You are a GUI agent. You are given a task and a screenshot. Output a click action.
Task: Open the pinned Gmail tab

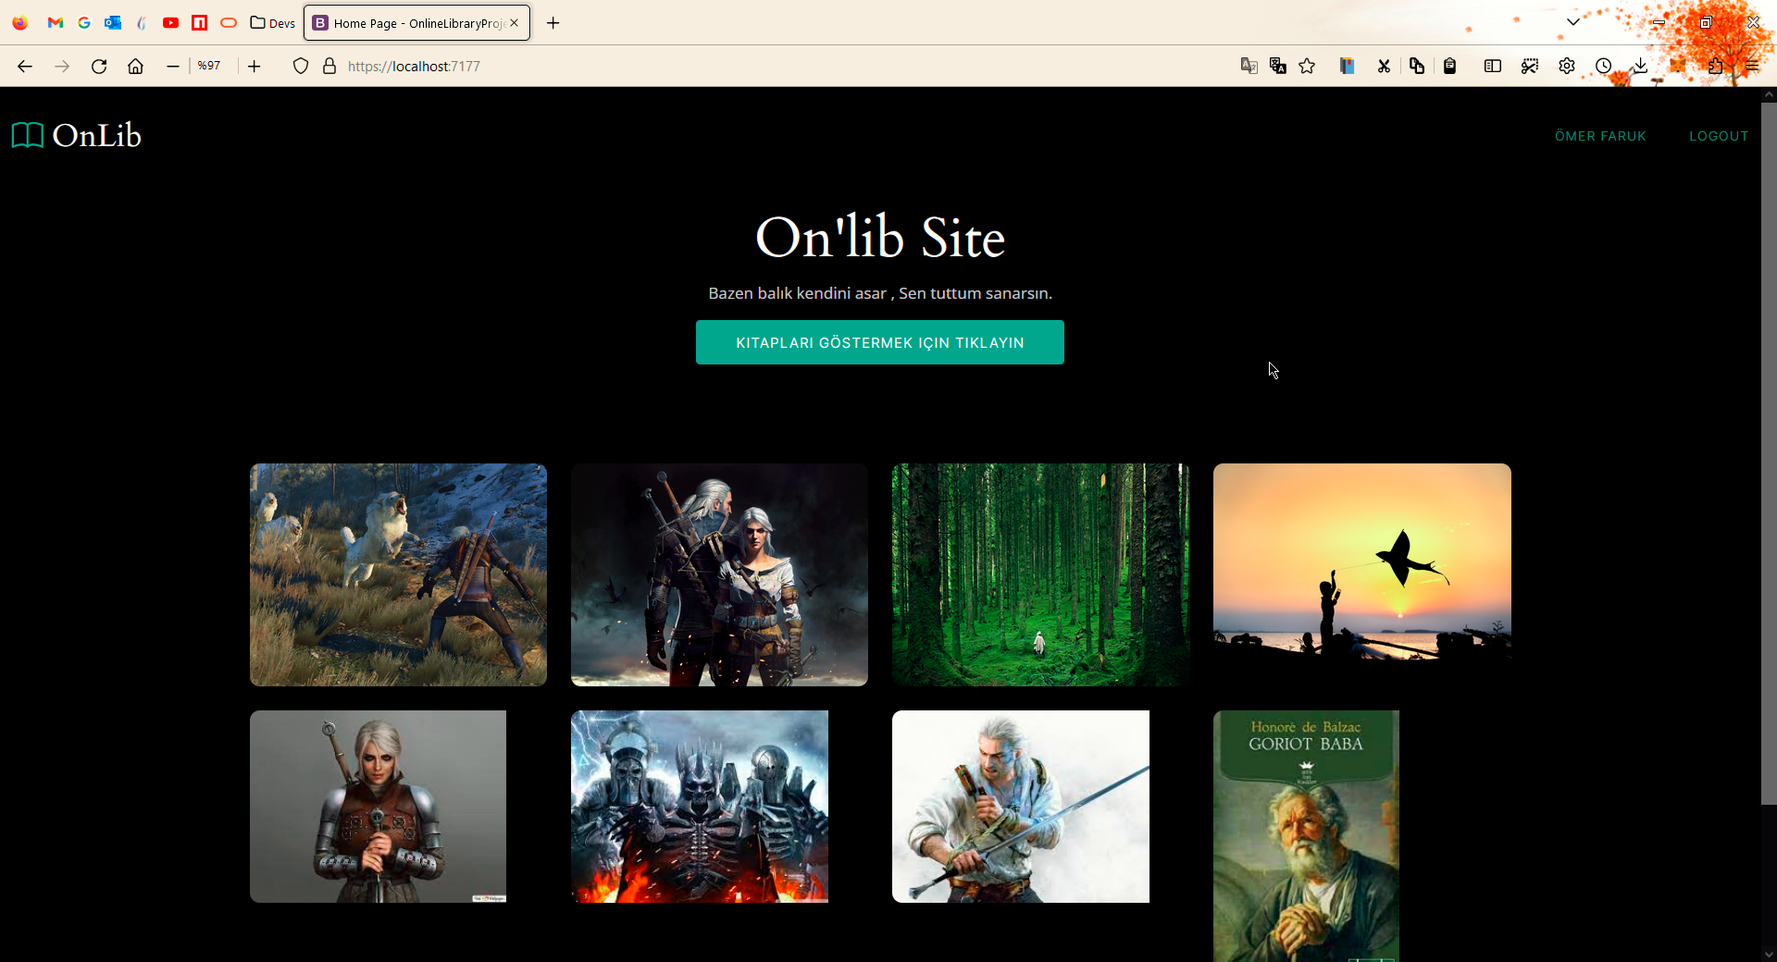pos(56,23)
